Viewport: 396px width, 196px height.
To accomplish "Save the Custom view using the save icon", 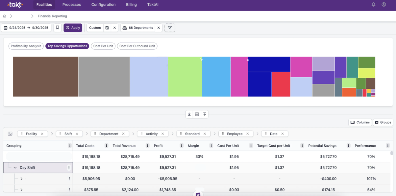I will click(x=108, y=28).
